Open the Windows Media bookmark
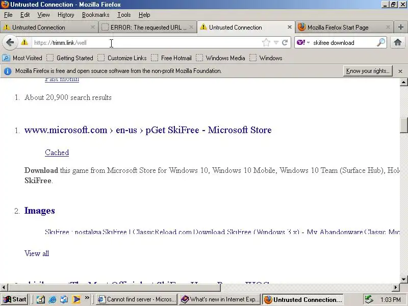This screenshot has height=306, width=408. tap(220, 58)
